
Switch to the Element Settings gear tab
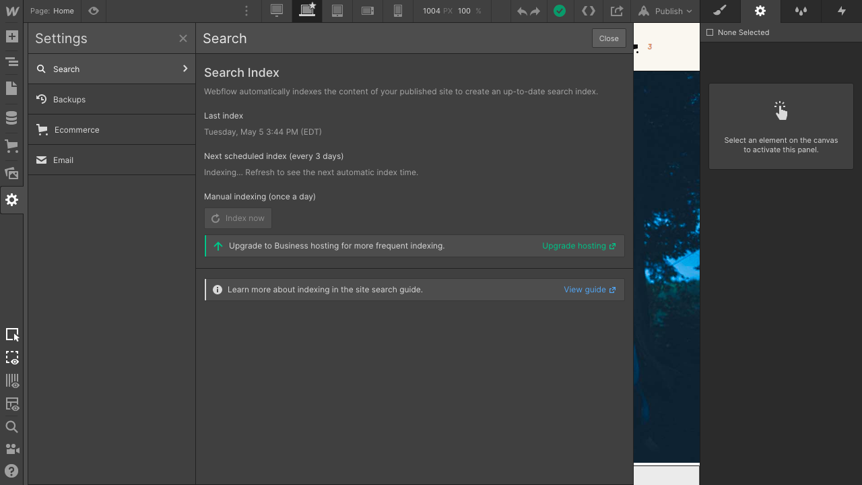coord(760,11)
